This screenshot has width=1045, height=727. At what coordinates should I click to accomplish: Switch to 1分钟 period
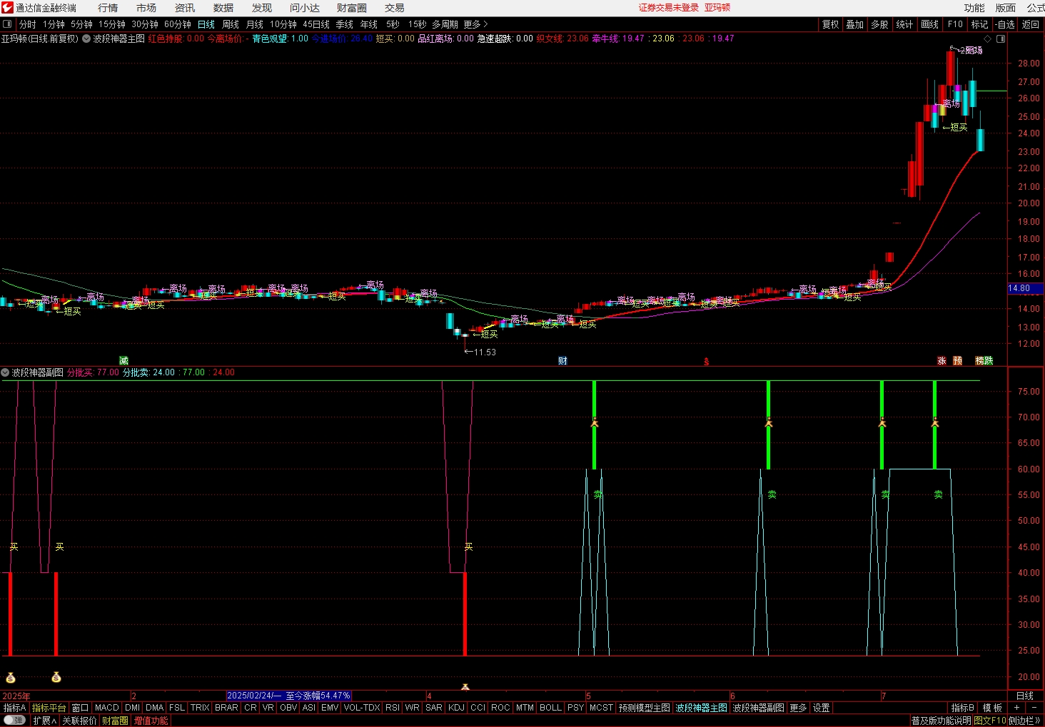point(54,24)
